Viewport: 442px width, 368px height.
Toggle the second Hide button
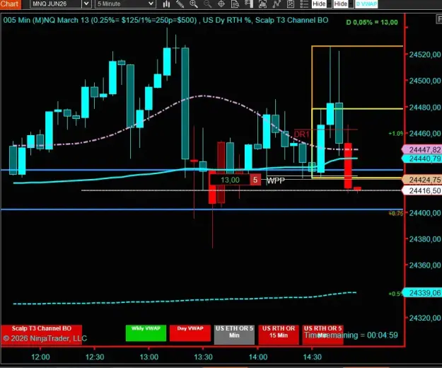pos(341,4)
